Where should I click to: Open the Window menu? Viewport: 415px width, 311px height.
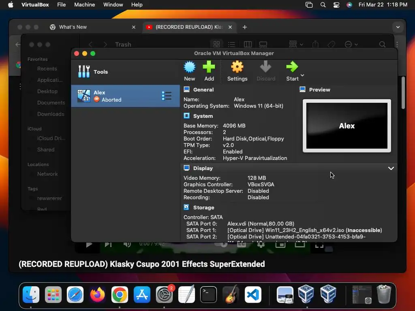click(x=113, y=5)
